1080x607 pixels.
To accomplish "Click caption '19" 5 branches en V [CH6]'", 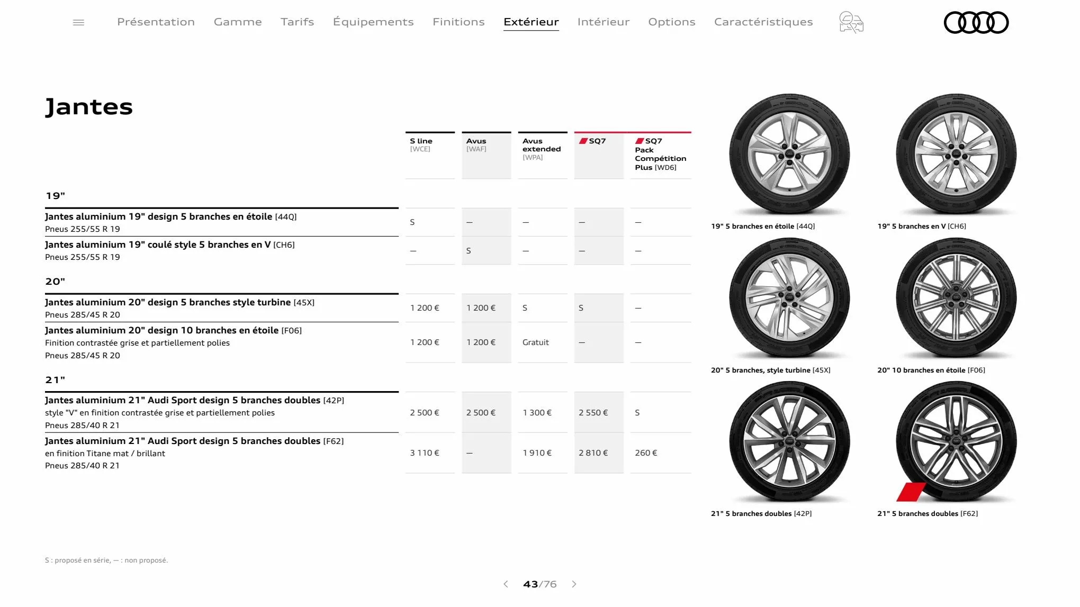I will tap(922, 227).
